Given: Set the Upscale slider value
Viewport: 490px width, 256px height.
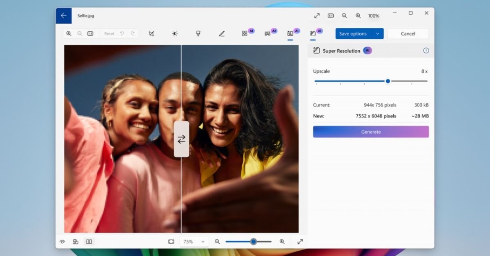Looking at the screenshot, I should (388, 81).
